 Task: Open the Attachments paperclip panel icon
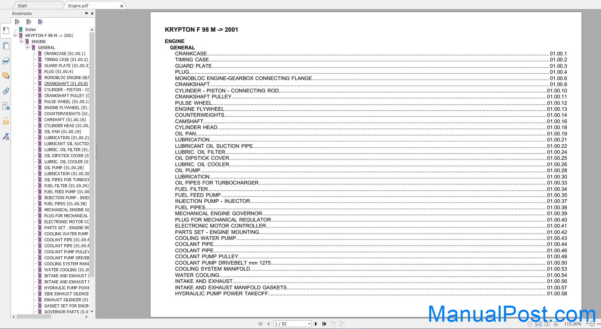(x=6, y=91)
